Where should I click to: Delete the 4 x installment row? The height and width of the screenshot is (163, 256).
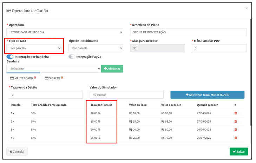click(x=235, y=138)
